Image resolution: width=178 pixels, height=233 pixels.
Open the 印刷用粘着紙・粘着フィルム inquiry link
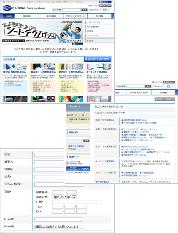click(134, 120)
